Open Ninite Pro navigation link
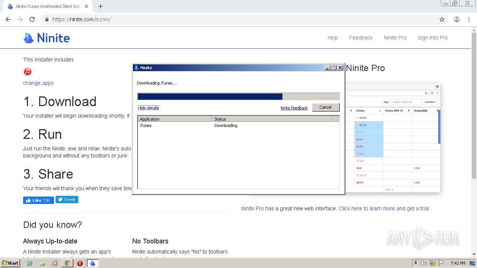The width and height of the screenshot is (477, 268). tap(395, 38)
